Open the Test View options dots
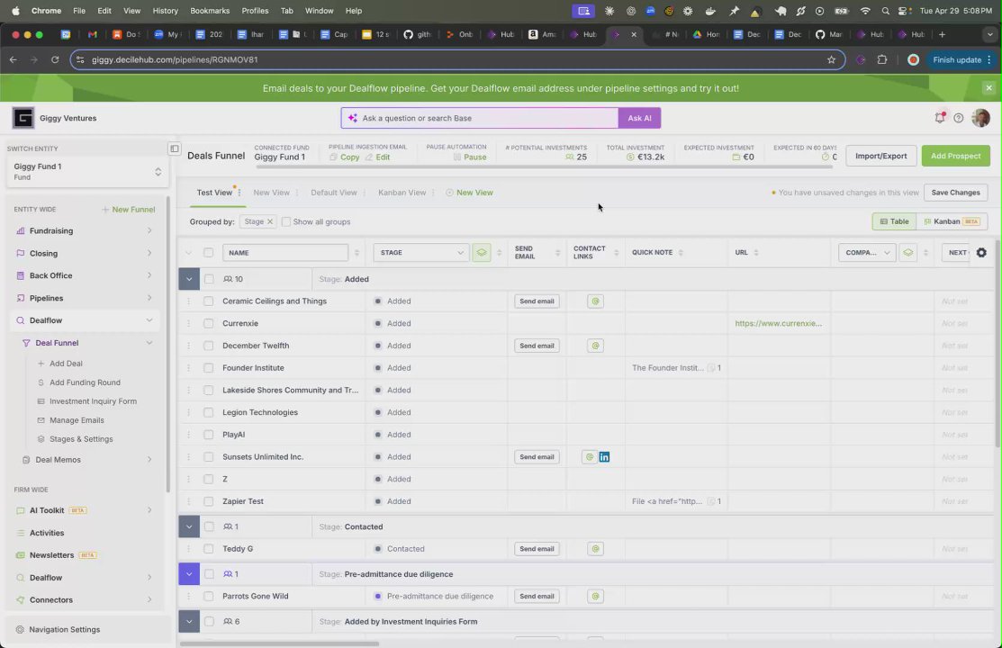The width and height of the screenshot is (1002, 648). point(239,193)
